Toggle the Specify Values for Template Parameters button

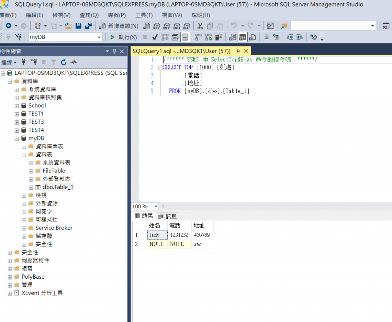[x=314, y=37]
